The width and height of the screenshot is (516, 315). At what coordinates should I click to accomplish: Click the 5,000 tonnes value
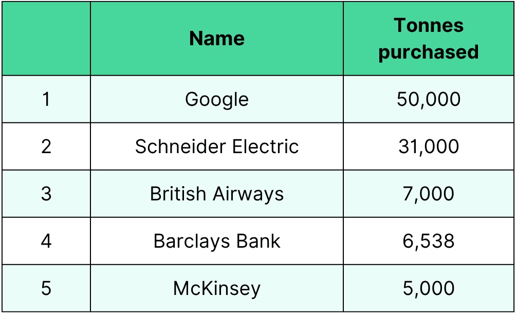429,288
